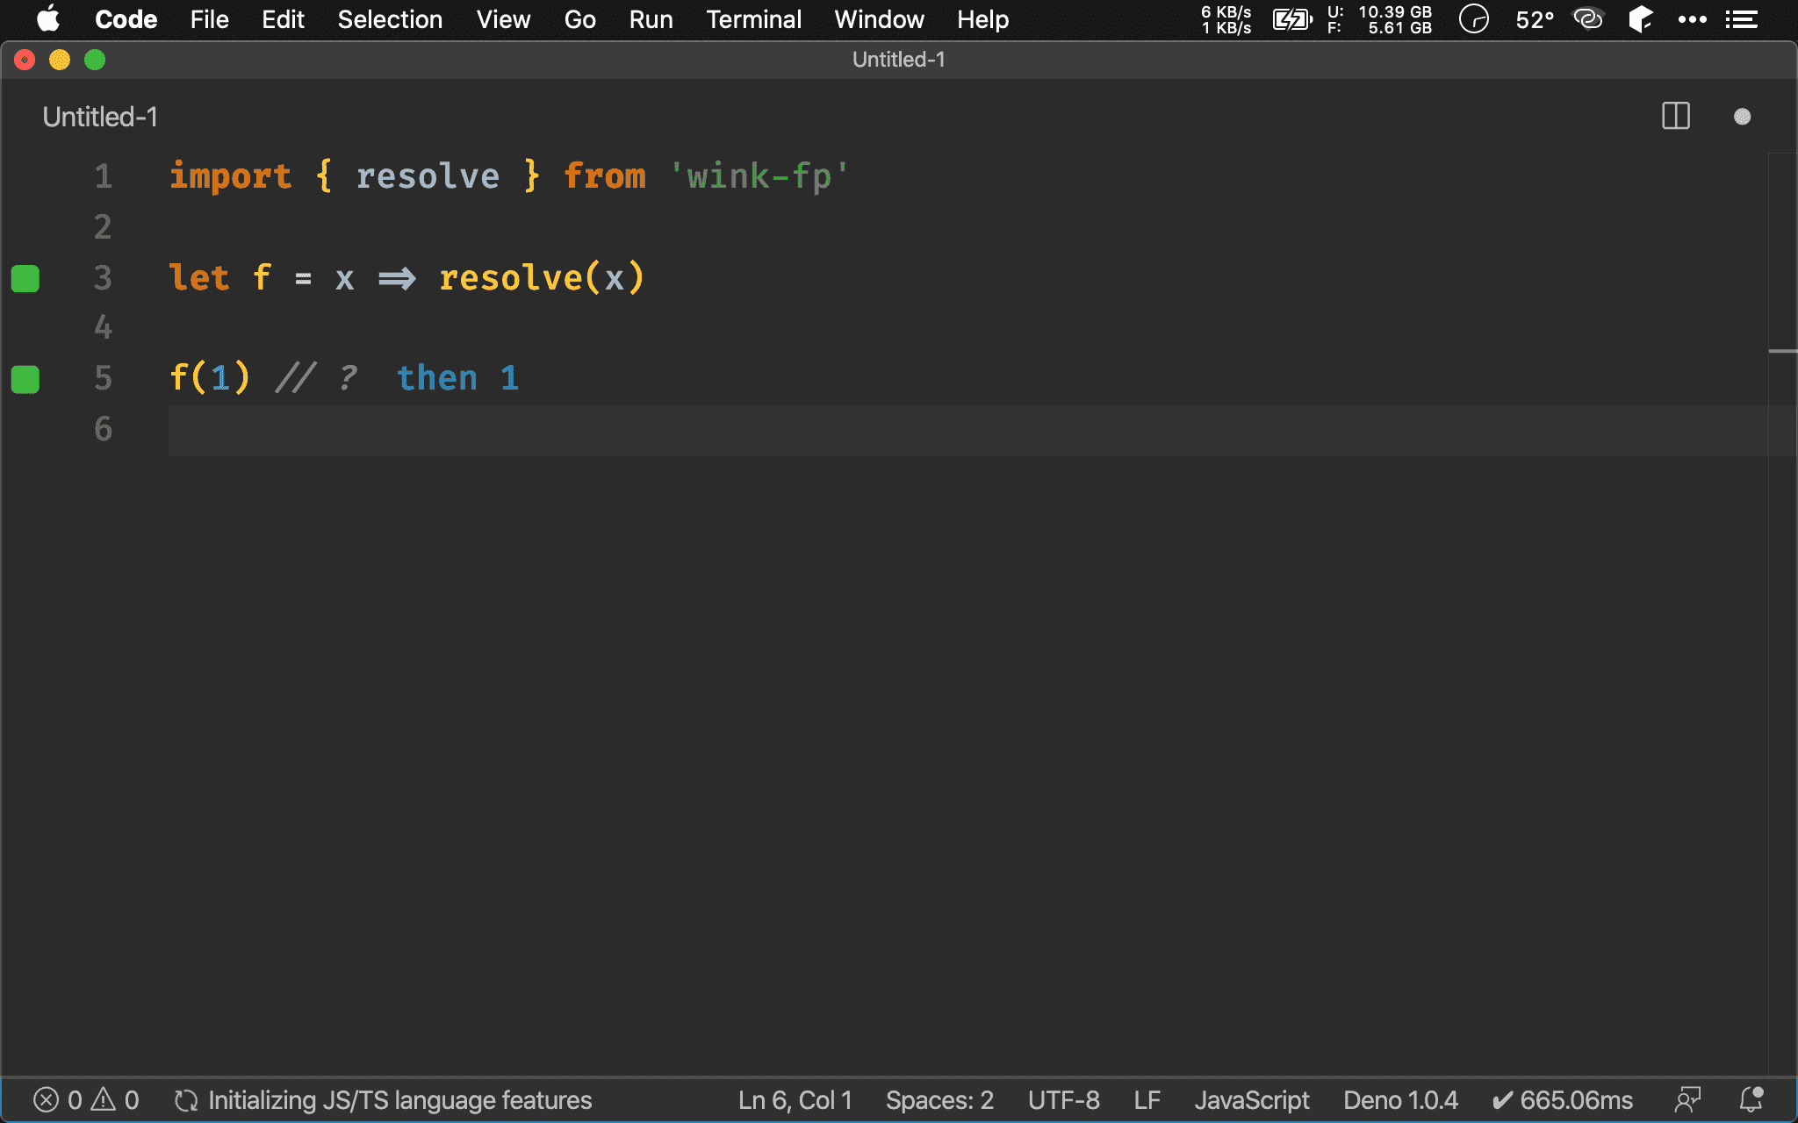Click the unsaved changes dot icon
Viewport: 1798px width, 1123px height.
[1742, 117]
